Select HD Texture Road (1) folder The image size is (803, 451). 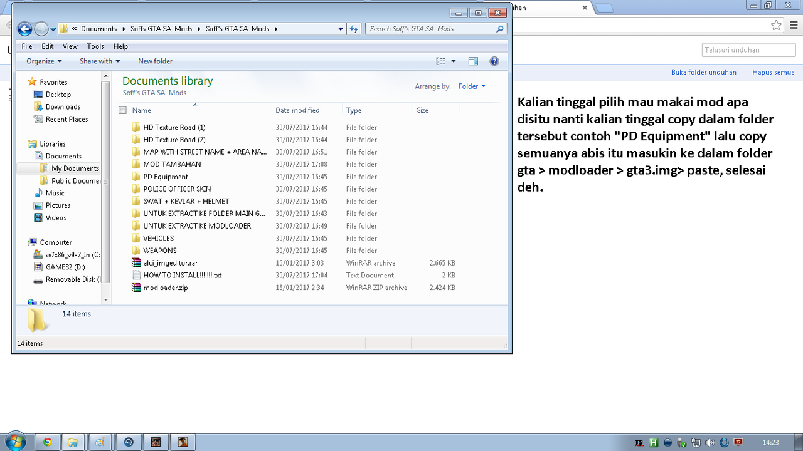174,128
